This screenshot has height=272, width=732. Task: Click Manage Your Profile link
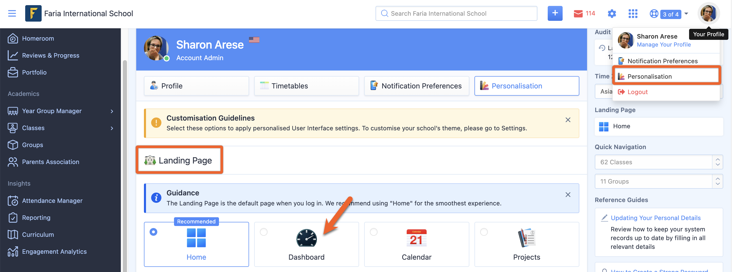(x=664, y=45)
